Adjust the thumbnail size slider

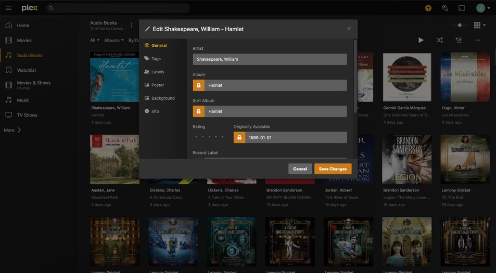[460, 25]
